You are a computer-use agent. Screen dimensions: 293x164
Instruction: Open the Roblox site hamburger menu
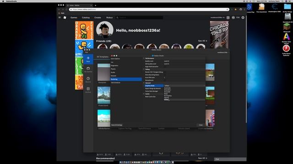pyautogui.click(x=60, y=17)
